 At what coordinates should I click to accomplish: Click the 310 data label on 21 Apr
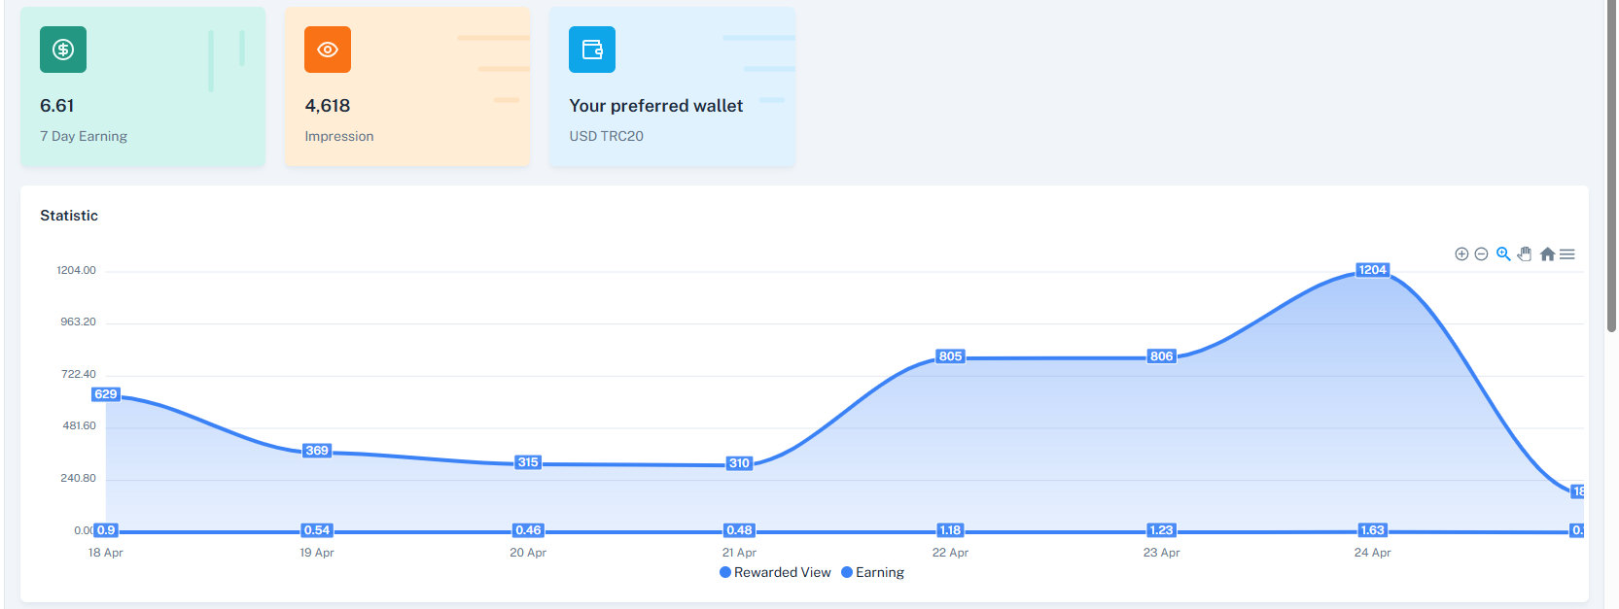(x=739, y=463)
